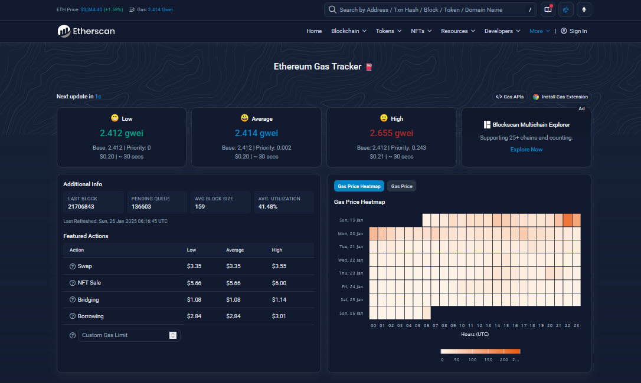
Task: Open the More dropdown in navigation
Action: point(539,31)
